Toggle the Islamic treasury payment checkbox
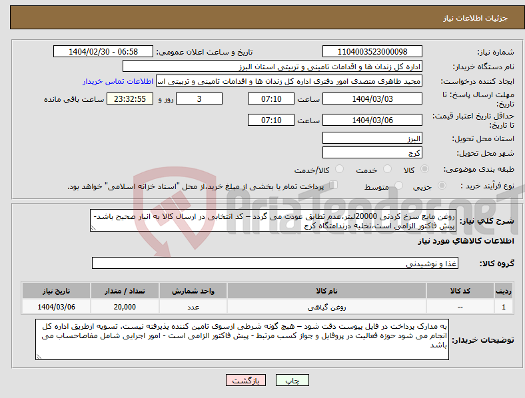 pyautogui.click(x=334, y=185)
